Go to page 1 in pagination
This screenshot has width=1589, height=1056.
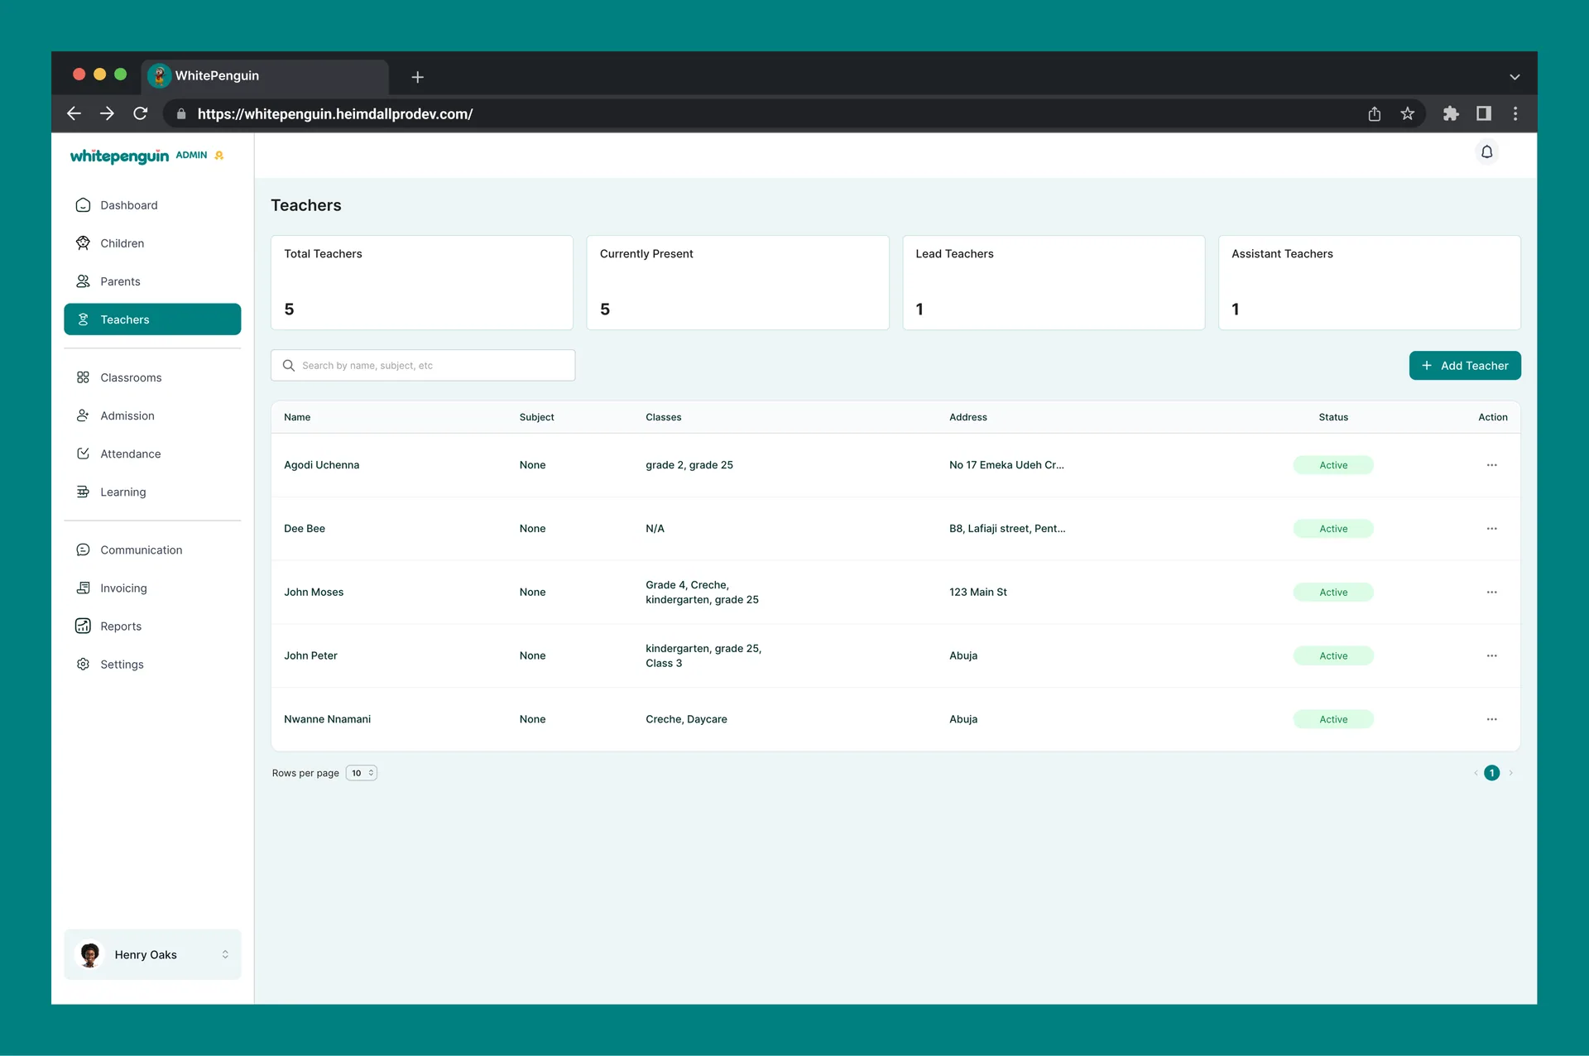click(x=1491, y=773)
